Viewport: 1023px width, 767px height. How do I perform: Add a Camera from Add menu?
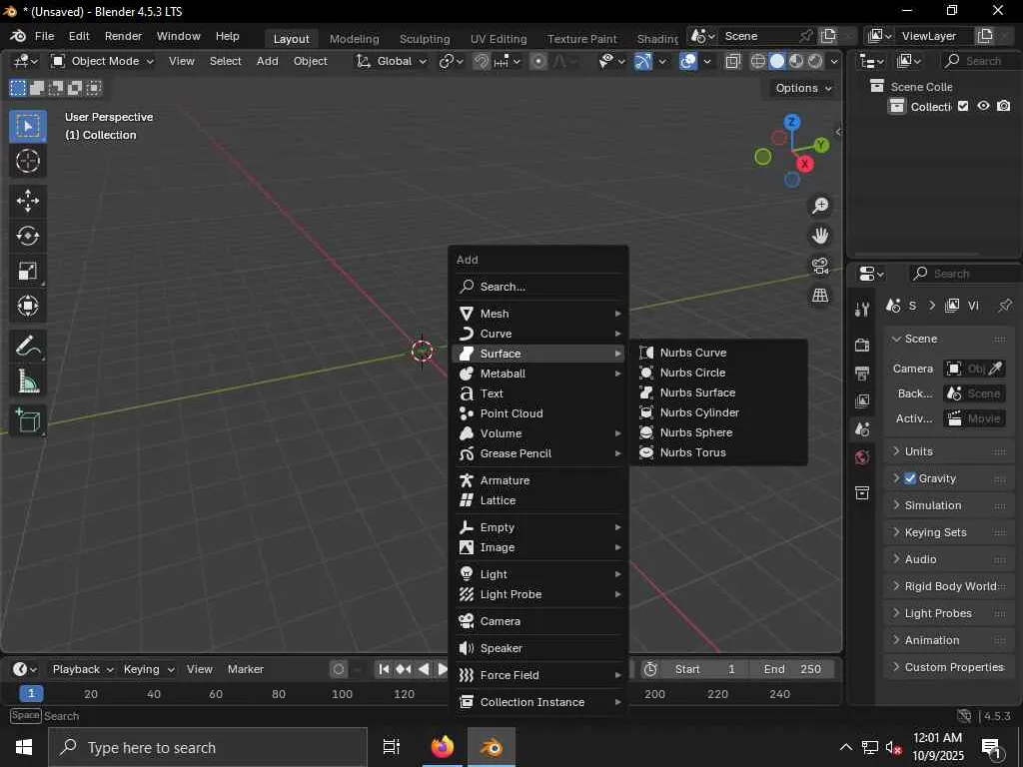click(538, 621)
